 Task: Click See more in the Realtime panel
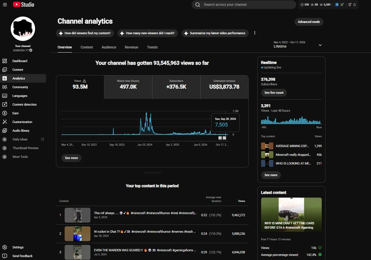pos(271,175)
